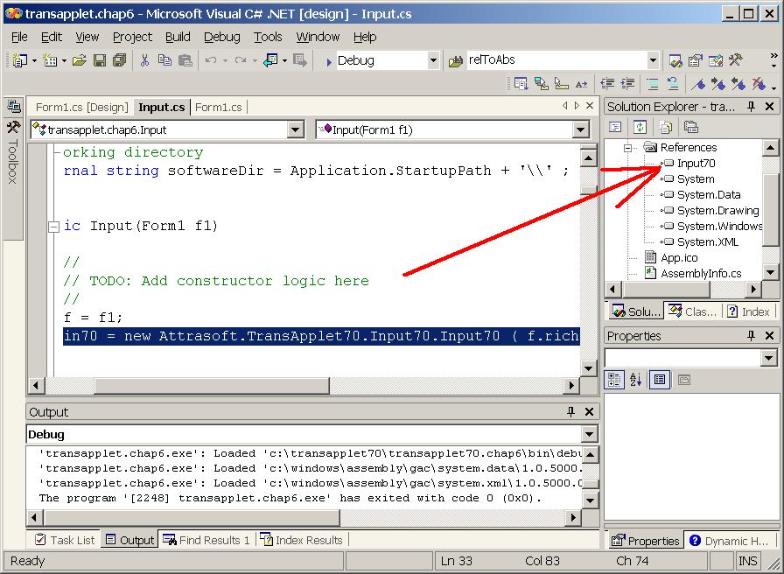
Task: Toggle Alphabetic sort in Properties panel
Action: pyautogui.click(x=636, y=380)
